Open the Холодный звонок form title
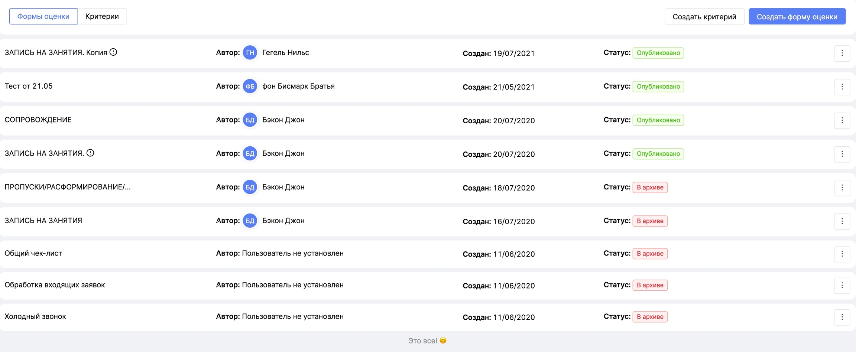Image resolution: width=856 pixels, height=352 pixels. point(35,316)
